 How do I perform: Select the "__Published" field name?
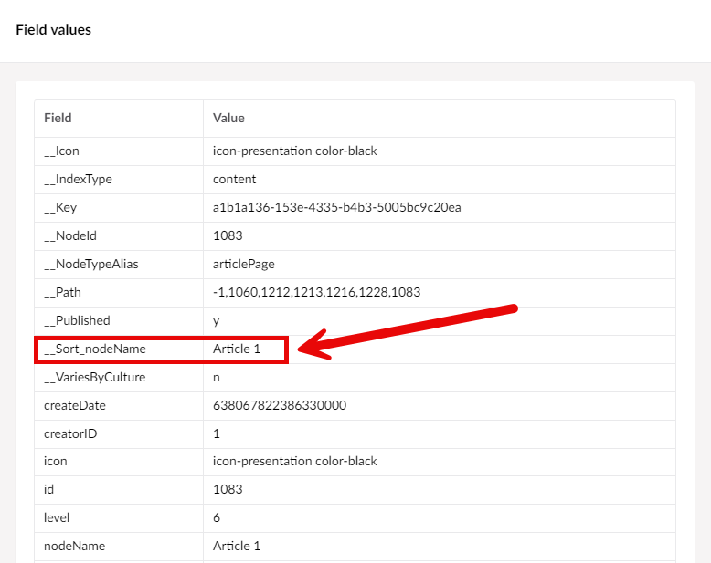(x=77, y=321)
